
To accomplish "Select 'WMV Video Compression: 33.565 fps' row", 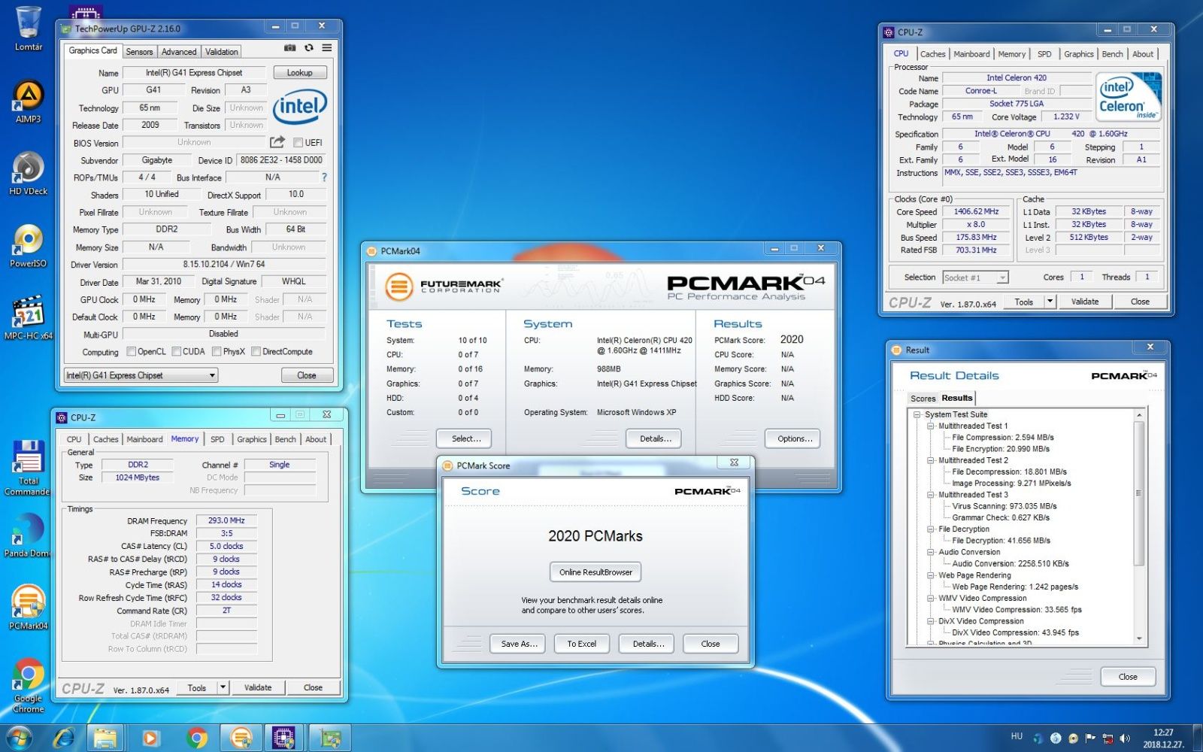I will (x=1017, y=610).
